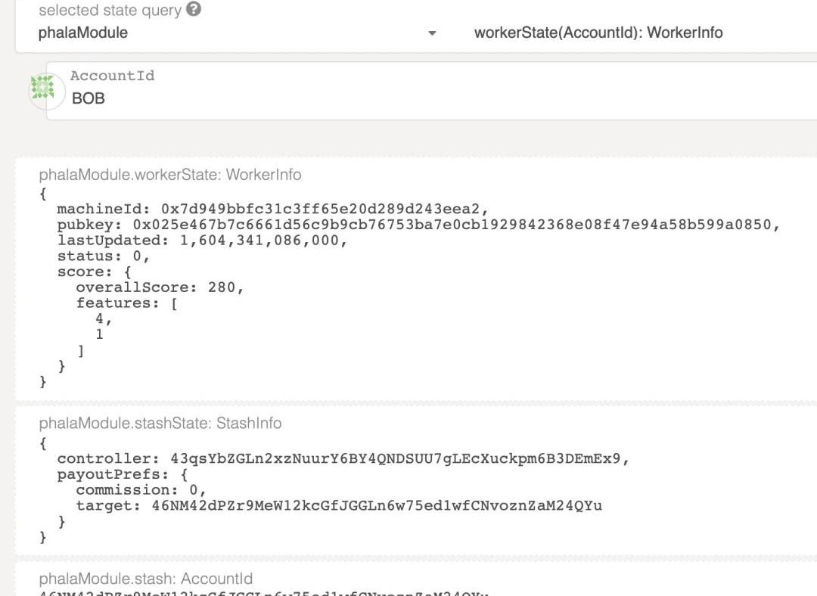Click the help icon beside selected state query
The width and height of the screenshot is (817, 596).
coord(194,10)
